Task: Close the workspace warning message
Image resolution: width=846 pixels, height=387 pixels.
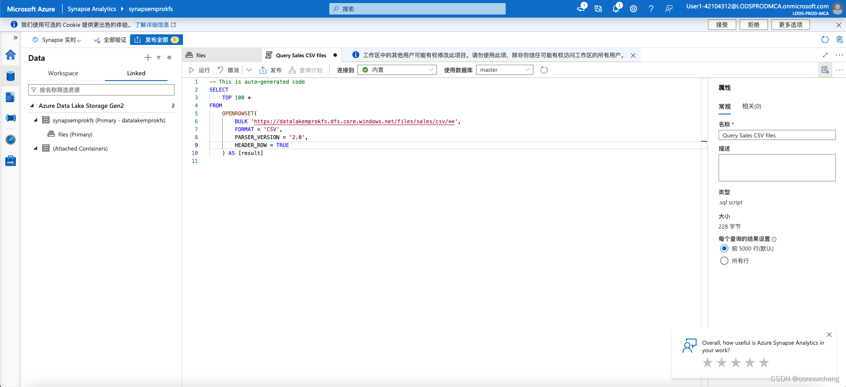Action: 633,55
